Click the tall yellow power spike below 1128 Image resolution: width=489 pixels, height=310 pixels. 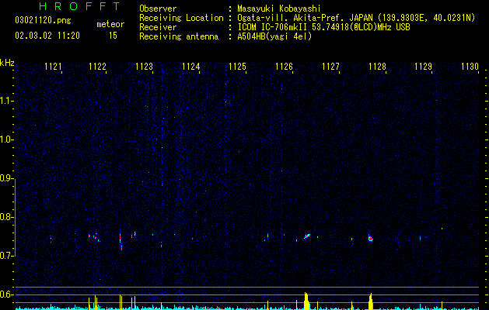(371, 301)
